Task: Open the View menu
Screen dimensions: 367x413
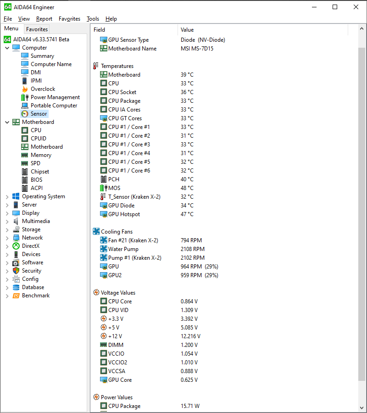Action: coord(24,19)
